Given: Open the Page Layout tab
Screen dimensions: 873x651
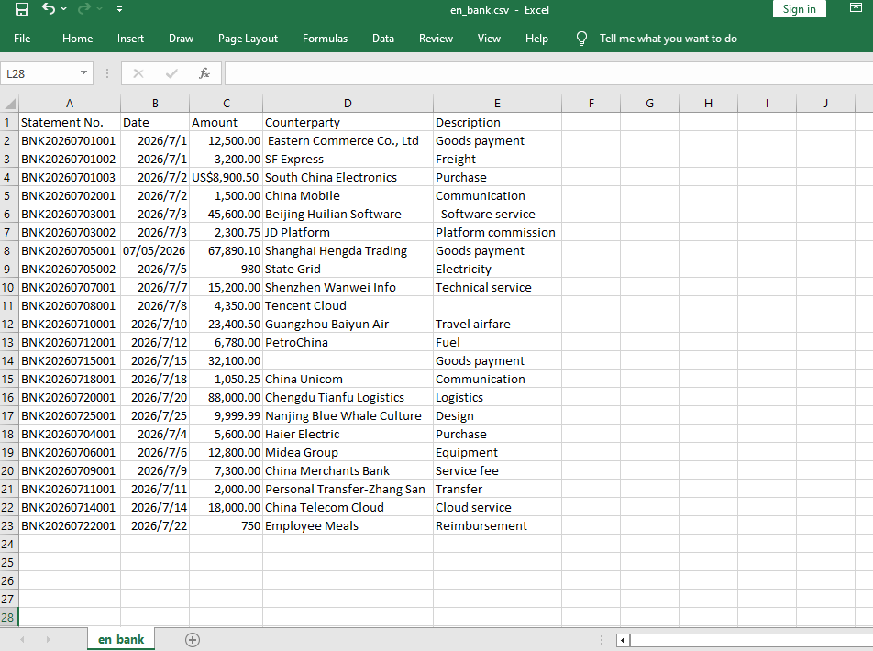Looking at the screenshot, I should click(x=248, y=39).
